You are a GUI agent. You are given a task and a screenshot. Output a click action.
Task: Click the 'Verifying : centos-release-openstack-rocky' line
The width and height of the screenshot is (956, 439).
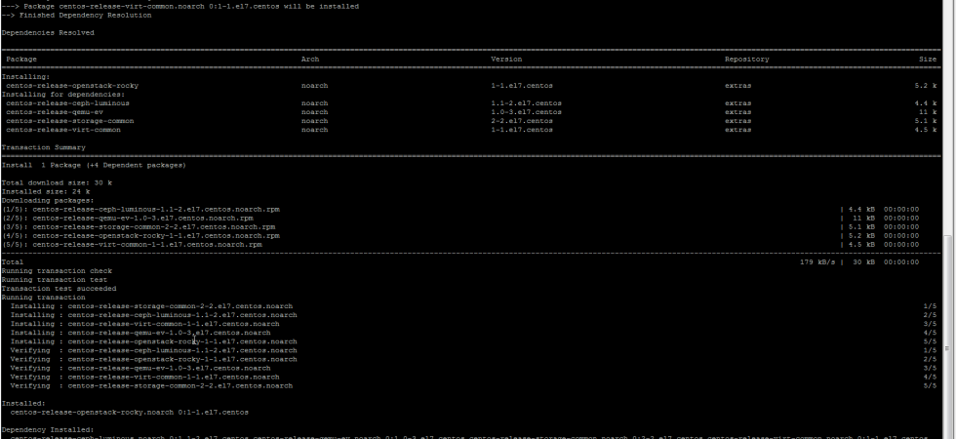point(154,360)
